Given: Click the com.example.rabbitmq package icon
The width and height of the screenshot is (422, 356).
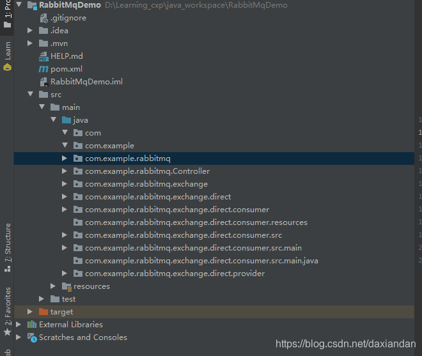Looking at the screenshot, I should 78,159.
